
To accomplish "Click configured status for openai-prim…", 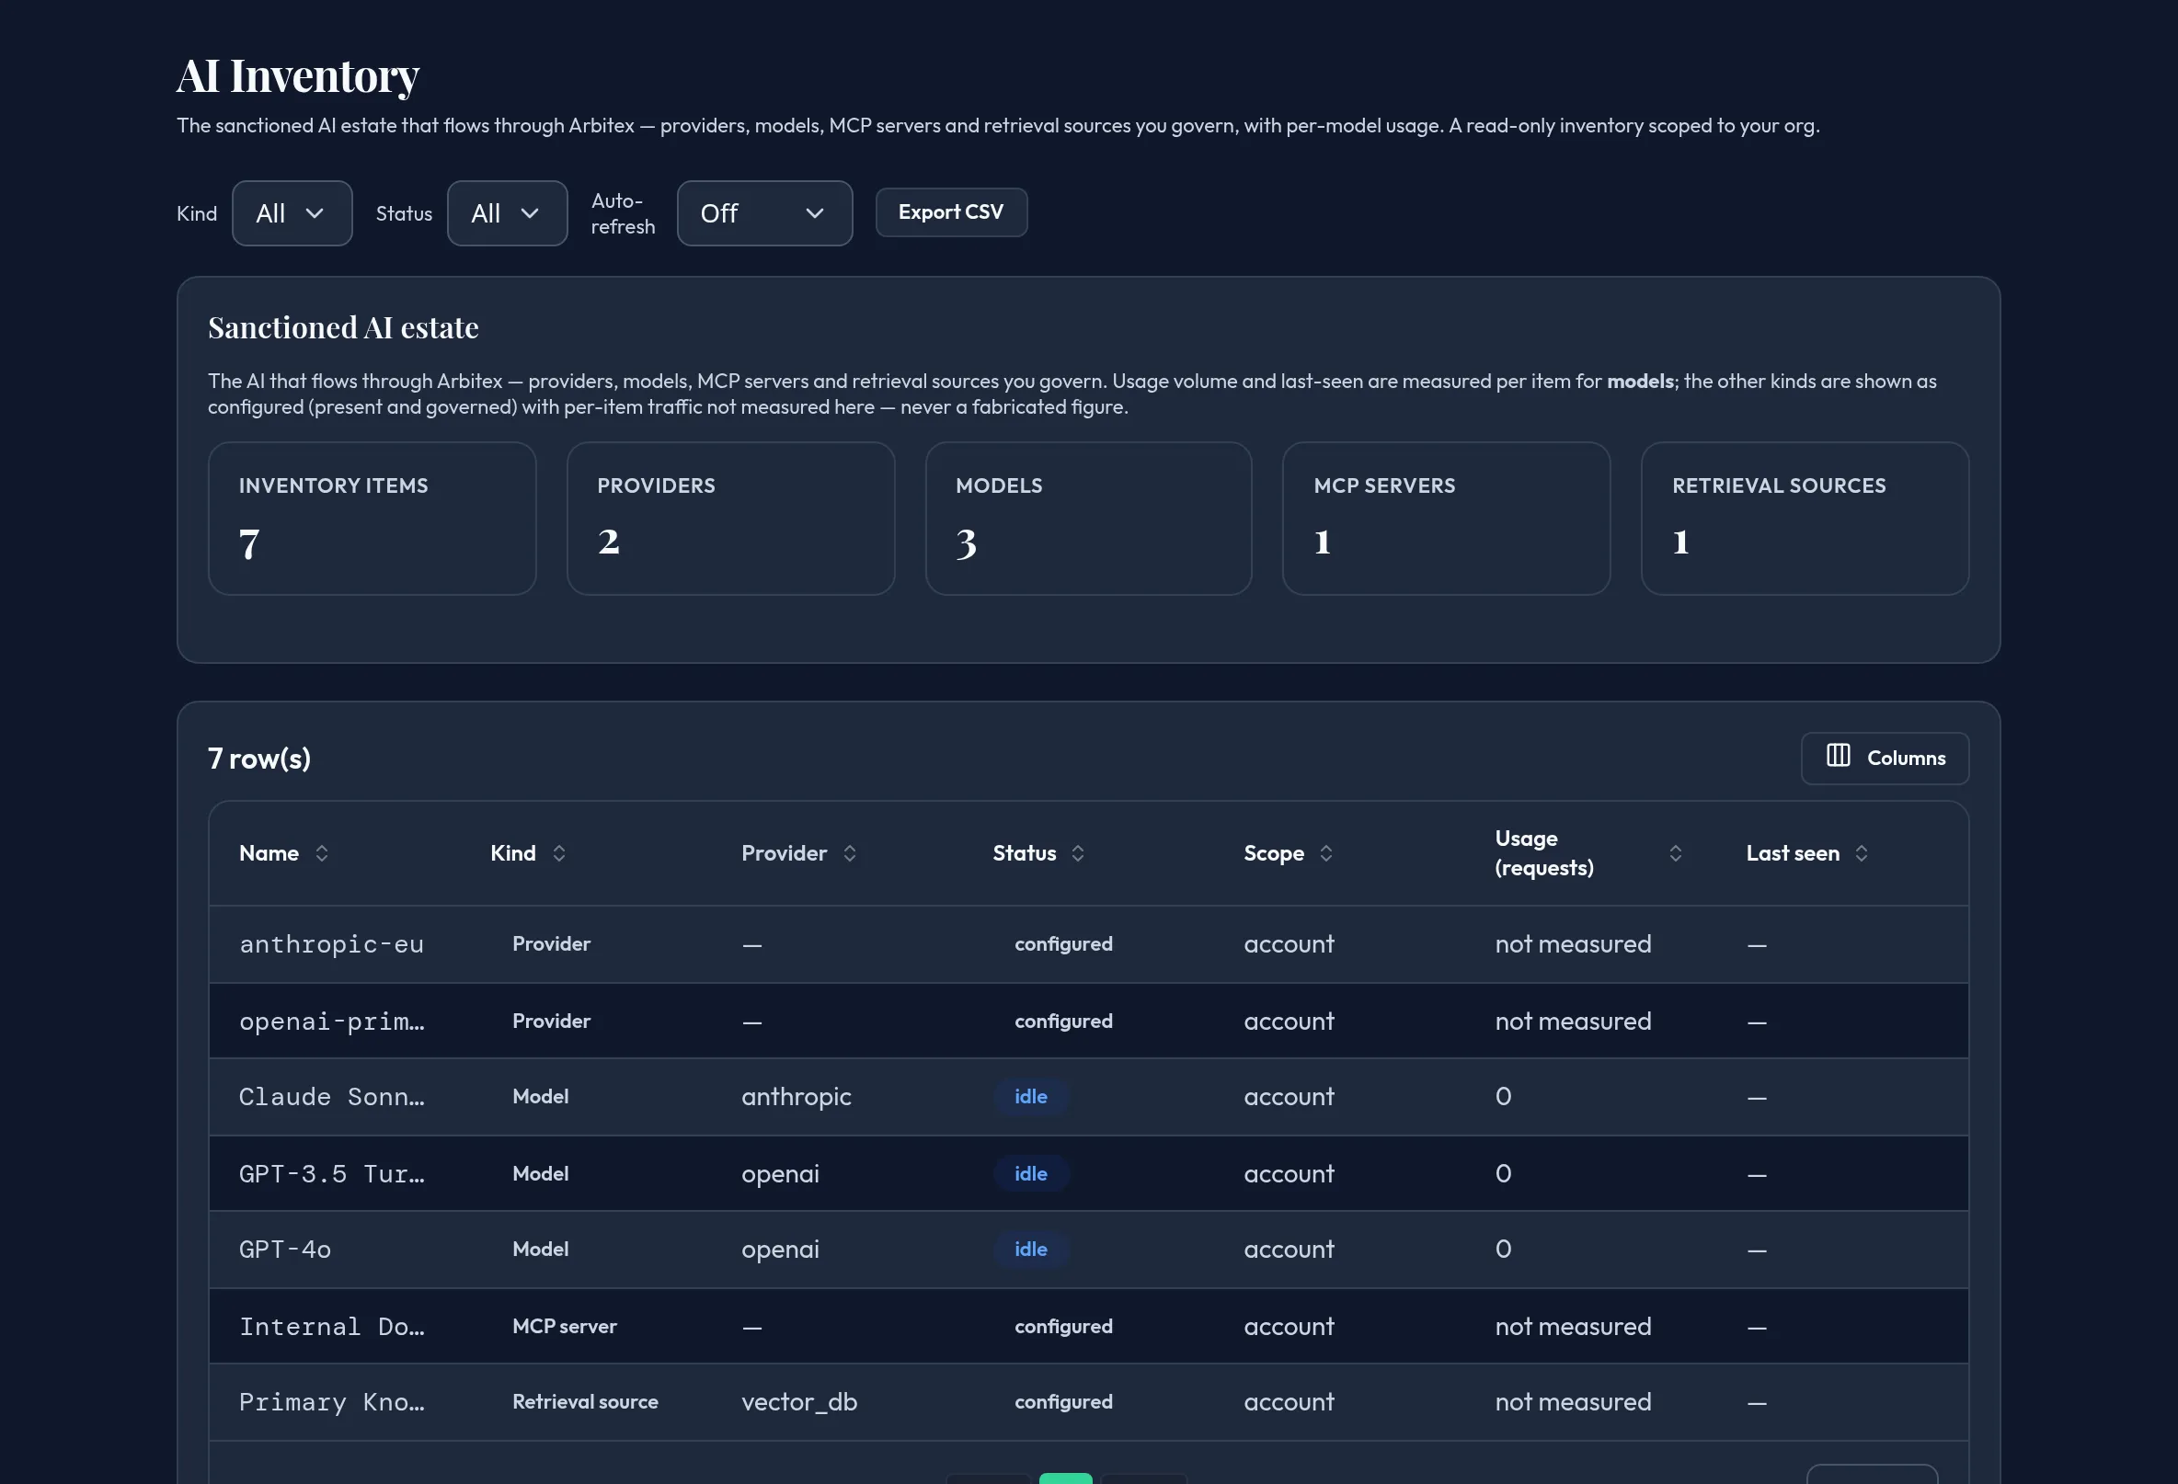I will point(1063,1022).
